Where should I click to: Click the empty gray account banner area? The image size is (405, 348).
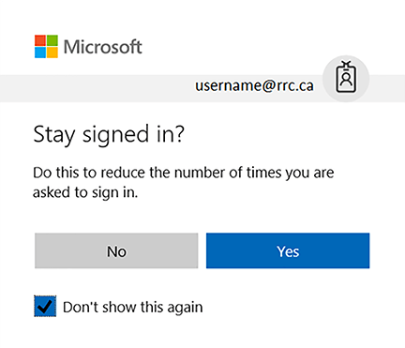pyautogui.click(x=94, y=88)
